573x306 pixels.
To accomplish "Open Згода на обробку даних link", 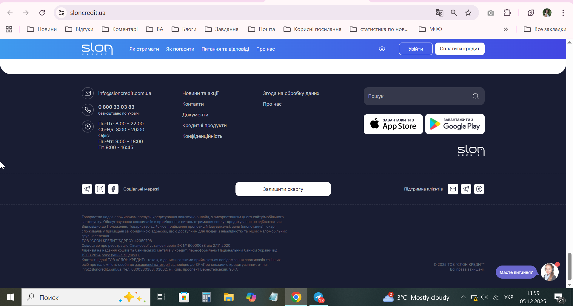I will point(291,93).
